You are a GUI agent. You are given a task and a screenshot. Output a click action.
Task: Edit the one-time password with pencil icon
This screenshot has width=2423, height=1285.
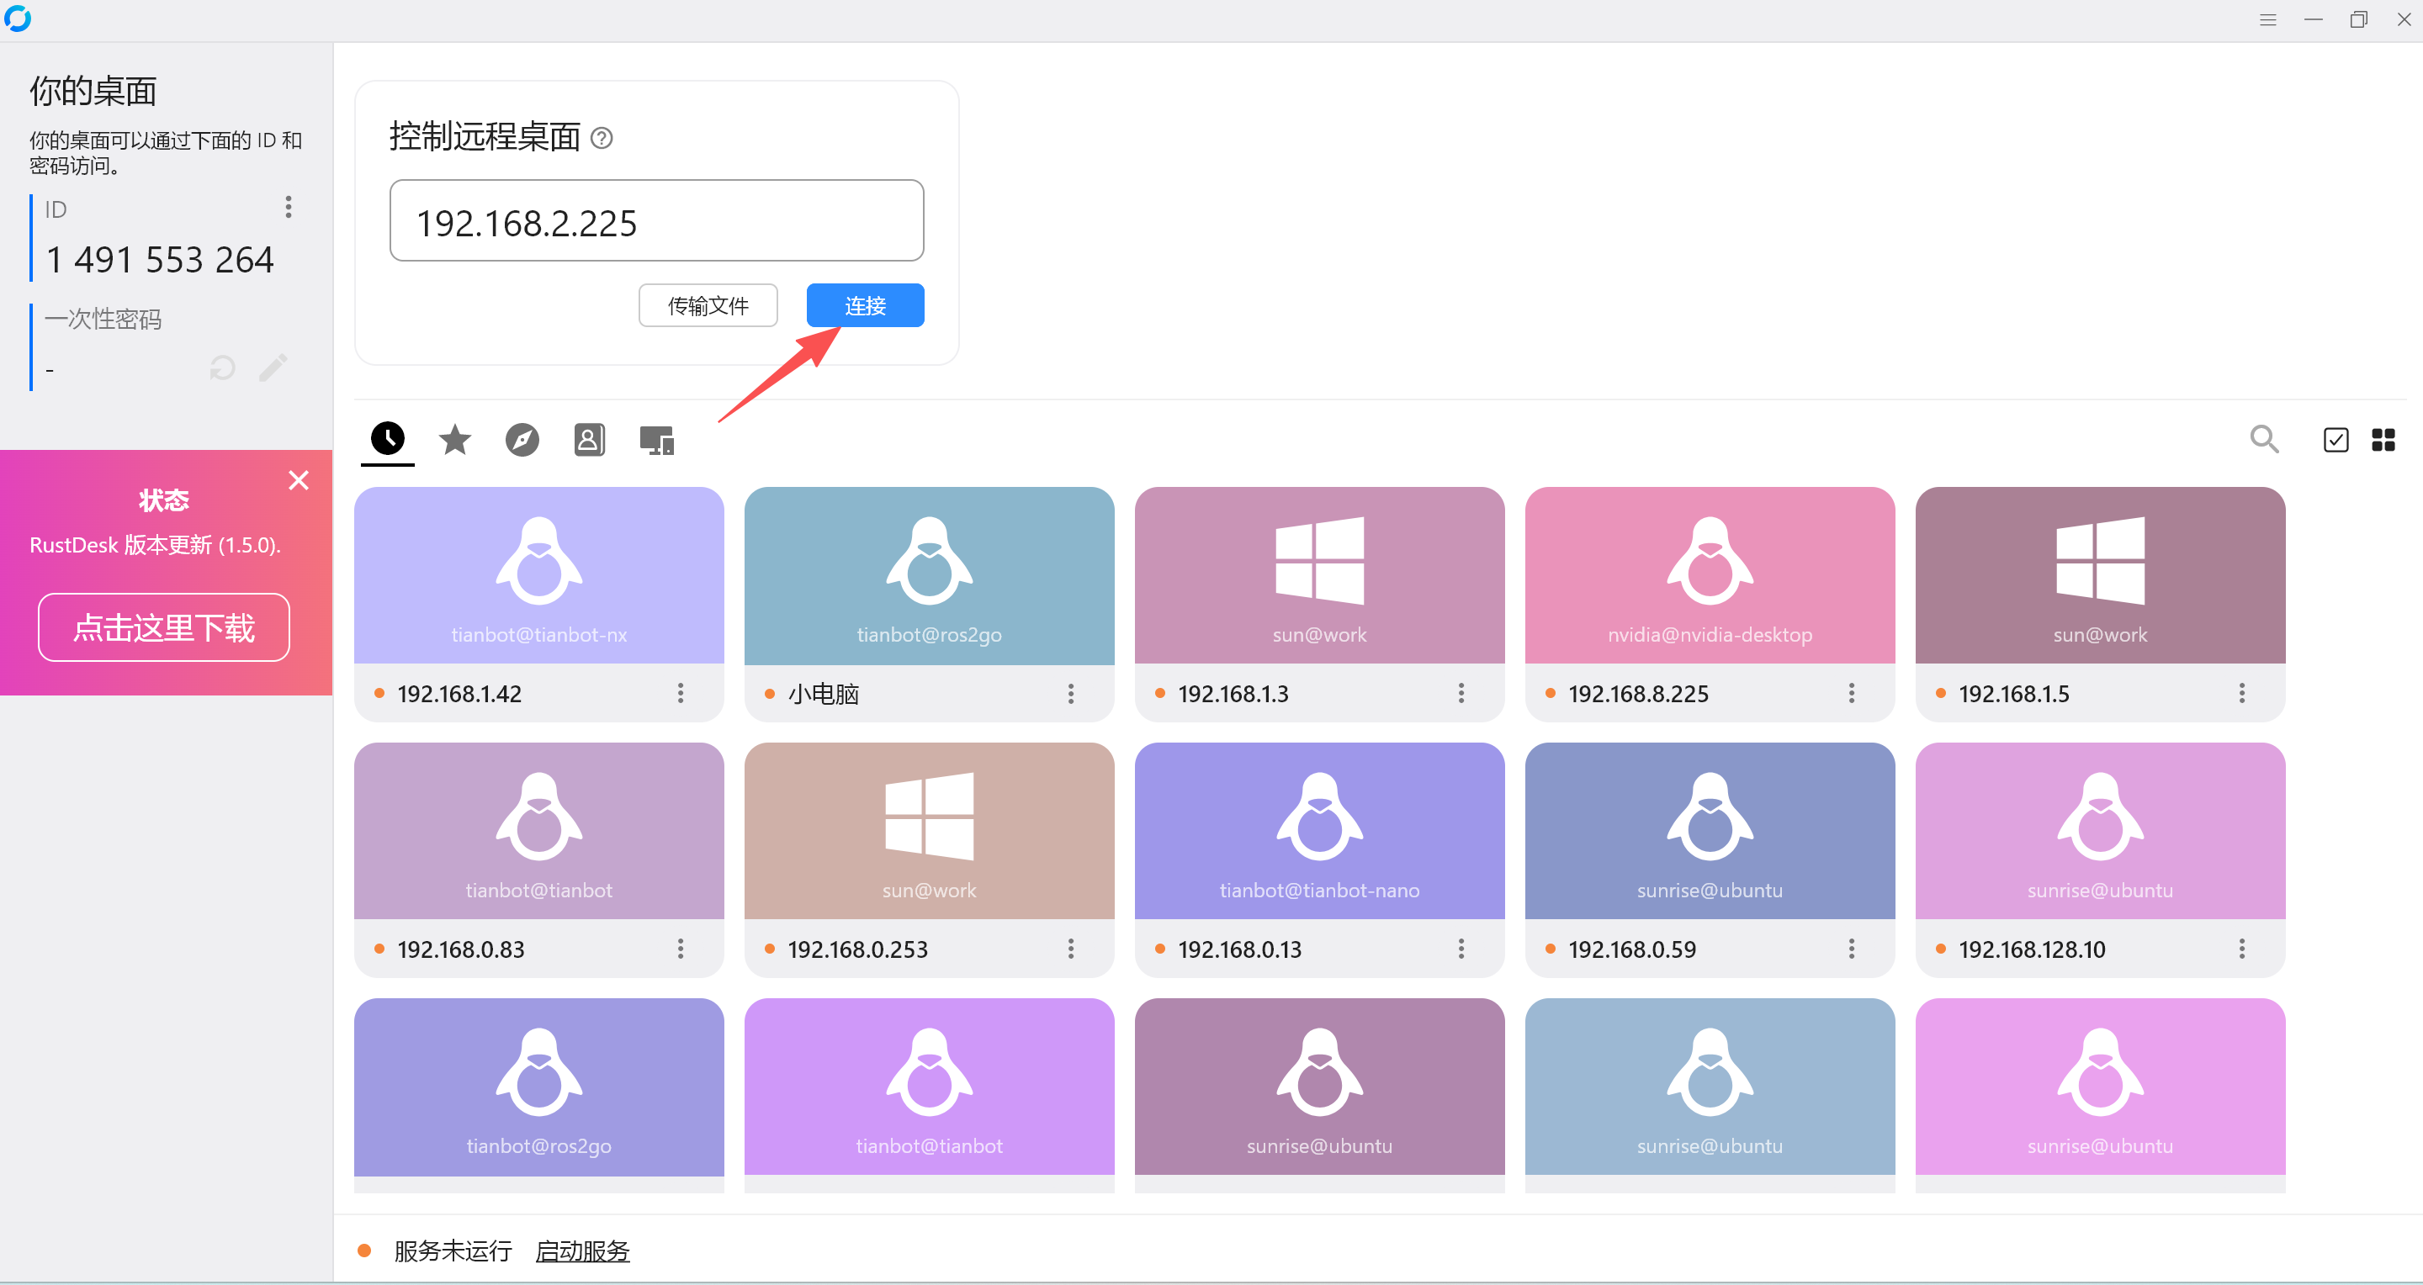[x=273, y=368]
